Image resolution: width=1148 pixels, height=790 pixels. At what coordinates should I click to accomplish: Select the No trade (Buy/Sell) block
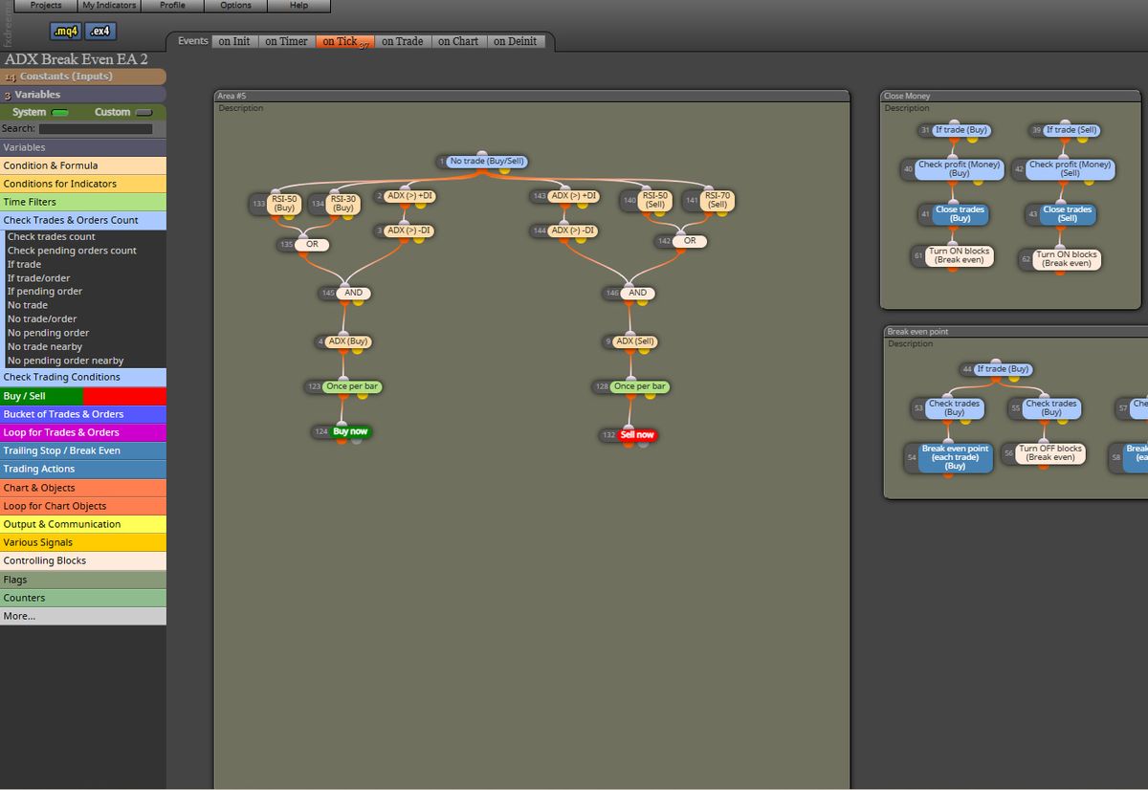488,162
